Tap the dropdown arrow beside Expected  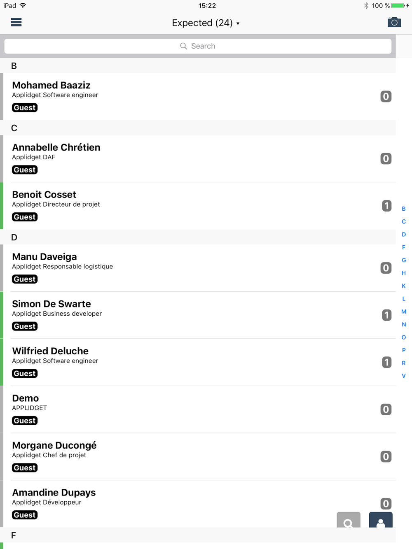238,23
